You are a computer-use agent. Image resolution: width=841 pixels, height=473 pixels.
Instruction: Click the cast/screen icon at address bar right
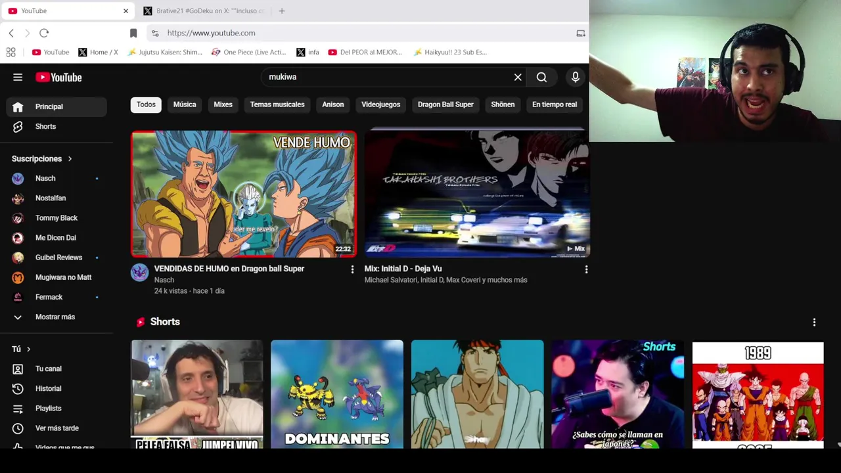(581, 33)
